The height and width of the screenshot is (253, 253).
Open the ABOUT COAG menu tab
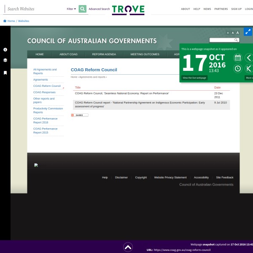(68, 54)
